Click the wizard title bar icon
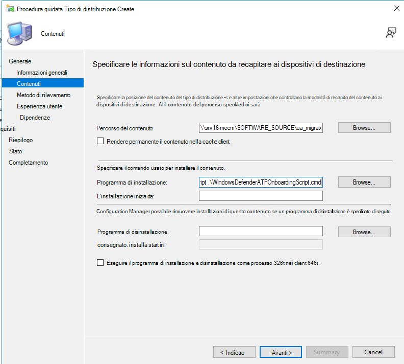Image resolution: width=404 pixels, height=364 pixels. click(10, 9)
